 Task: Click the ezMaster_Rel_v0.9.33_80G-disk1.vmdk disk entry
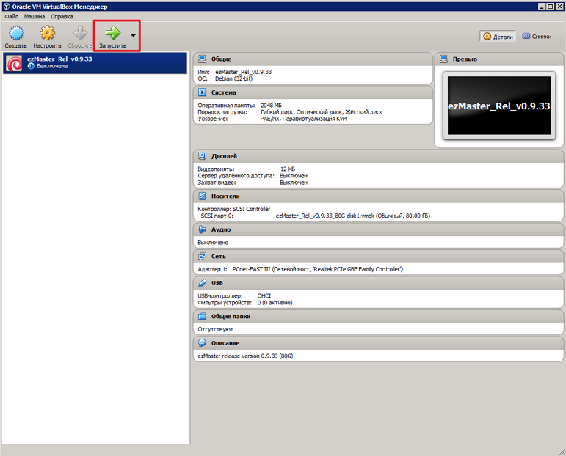point(352,216)
